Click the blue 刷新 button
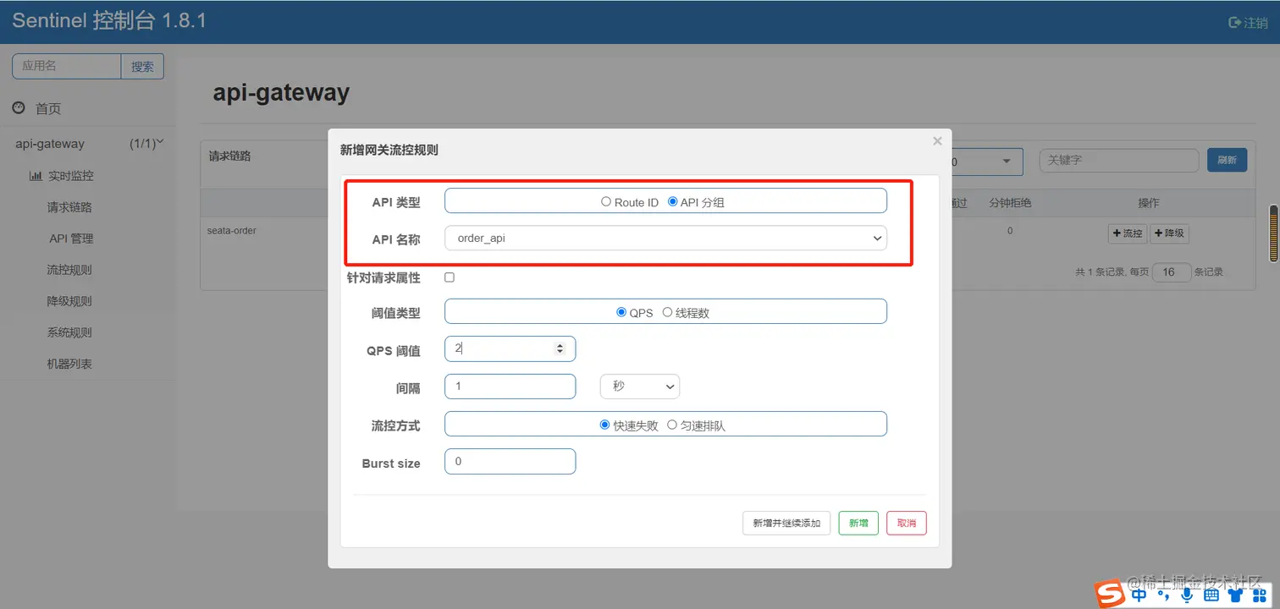1280x609 pixels. 1227,160
